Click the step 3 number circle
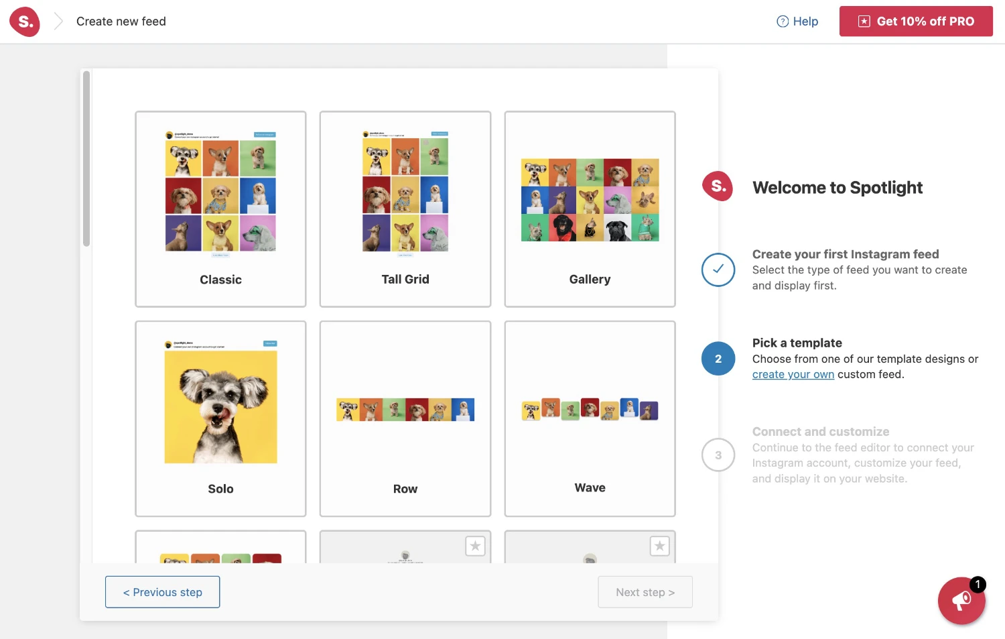 718,455
